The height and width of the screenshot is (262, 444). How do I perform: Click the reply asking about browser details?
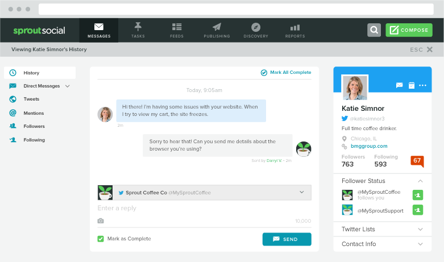pos(218,145)
